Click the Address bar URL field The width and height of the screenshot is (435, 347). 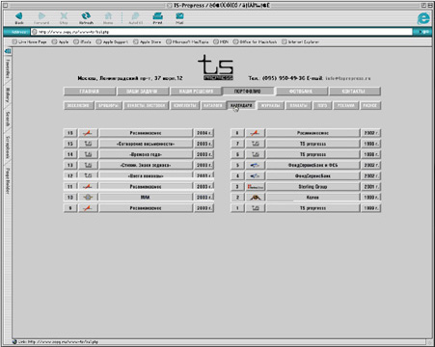pos(222,32)
